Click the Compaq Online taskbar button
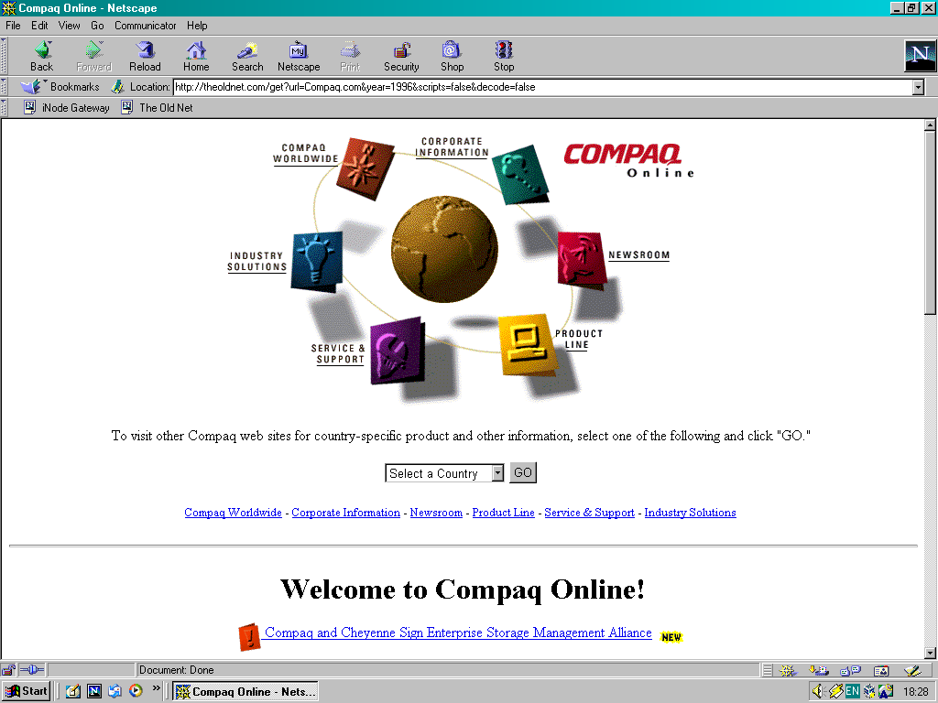Screen dimensions: 938x703 (x=245, y=692)
